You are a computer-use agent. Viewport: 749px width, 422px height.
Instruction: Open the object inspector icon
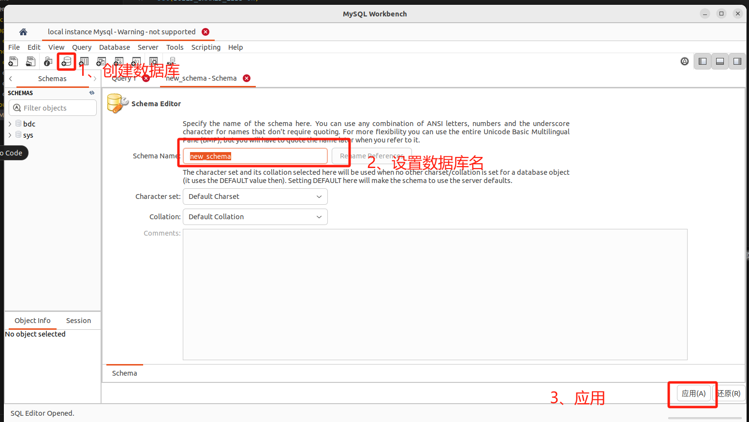point(48,61)
